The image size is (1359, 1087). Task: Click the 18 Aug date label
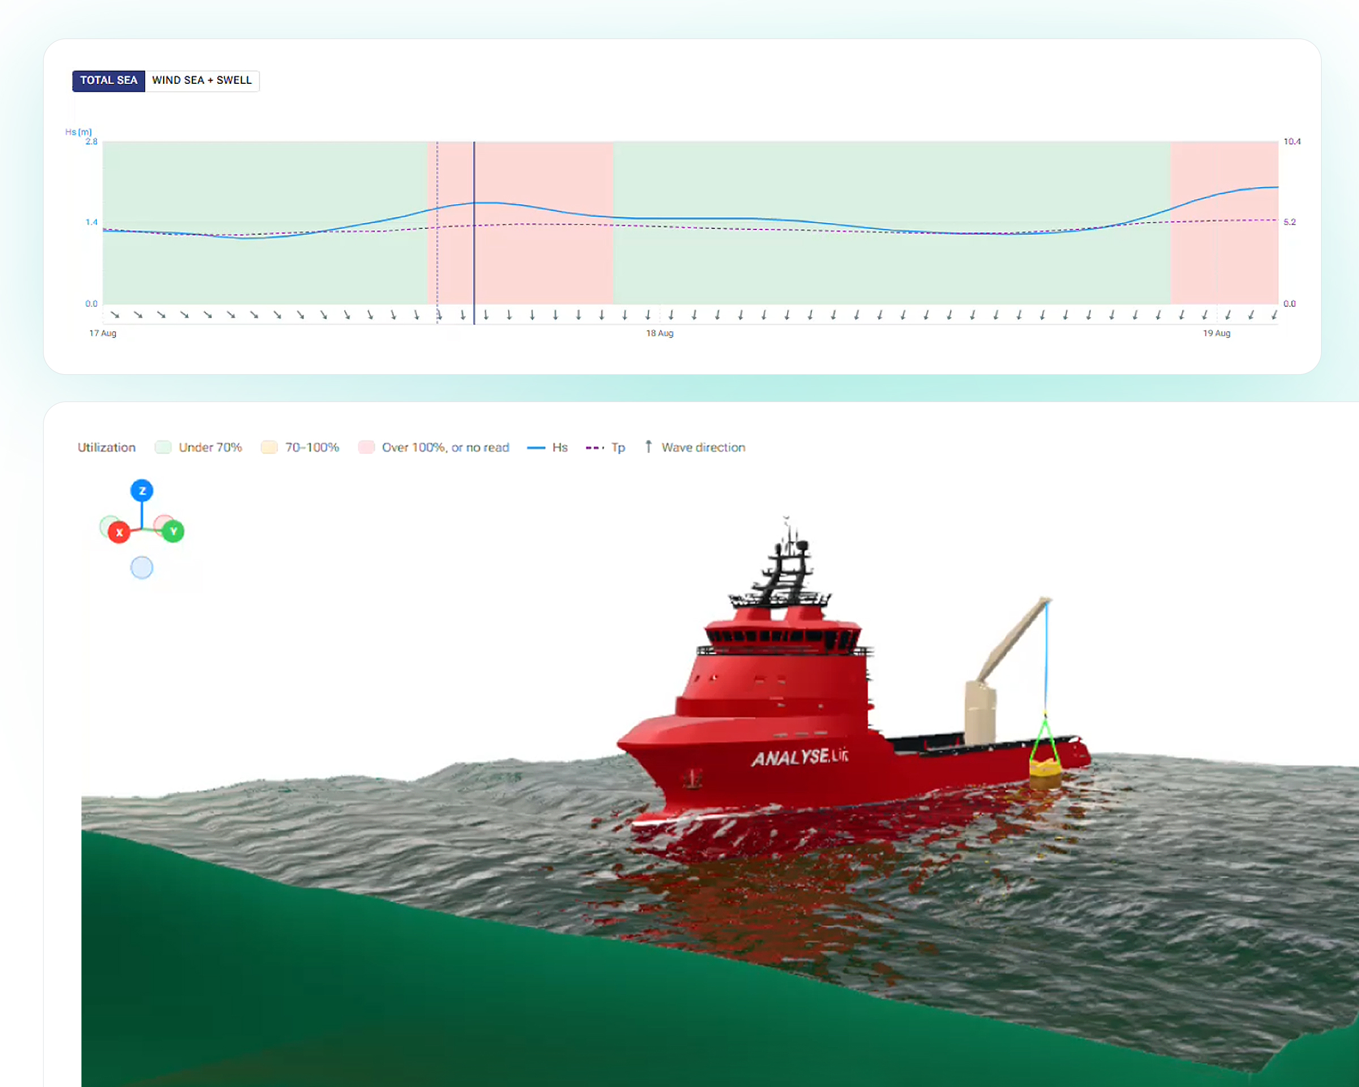pos(659,333)
